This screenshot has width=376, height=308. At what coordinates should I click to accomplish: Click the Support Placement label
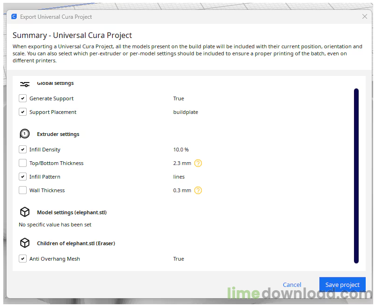tap(53, 112)
